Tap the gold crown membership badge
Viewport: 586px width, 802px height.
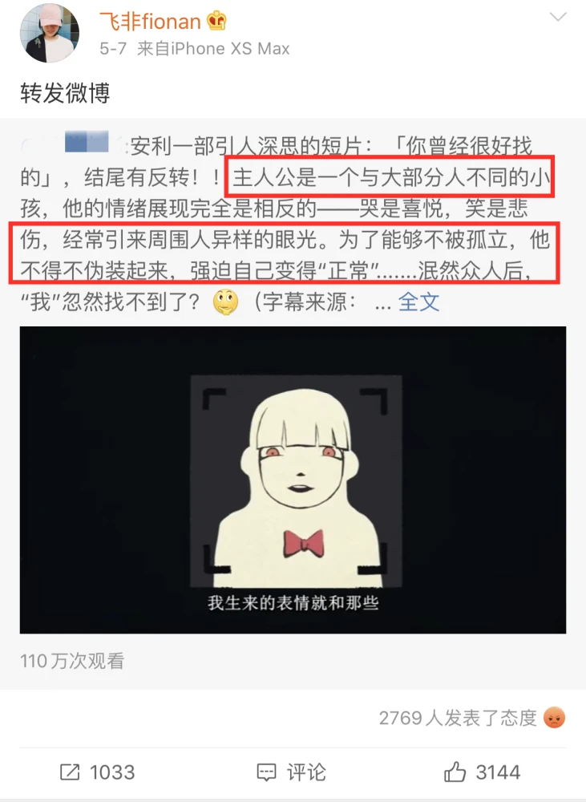[216, 21]
